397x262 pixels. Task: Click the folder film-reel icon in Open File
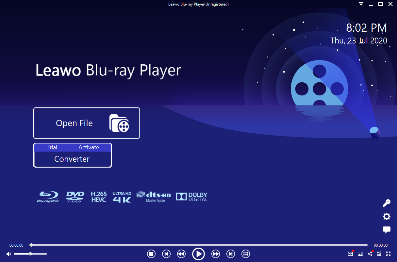(x=119, y=123)
